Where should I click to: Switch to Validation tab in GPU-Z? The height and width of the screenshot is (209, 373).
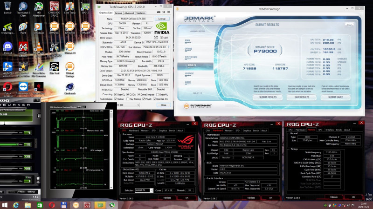coord(141,13)
